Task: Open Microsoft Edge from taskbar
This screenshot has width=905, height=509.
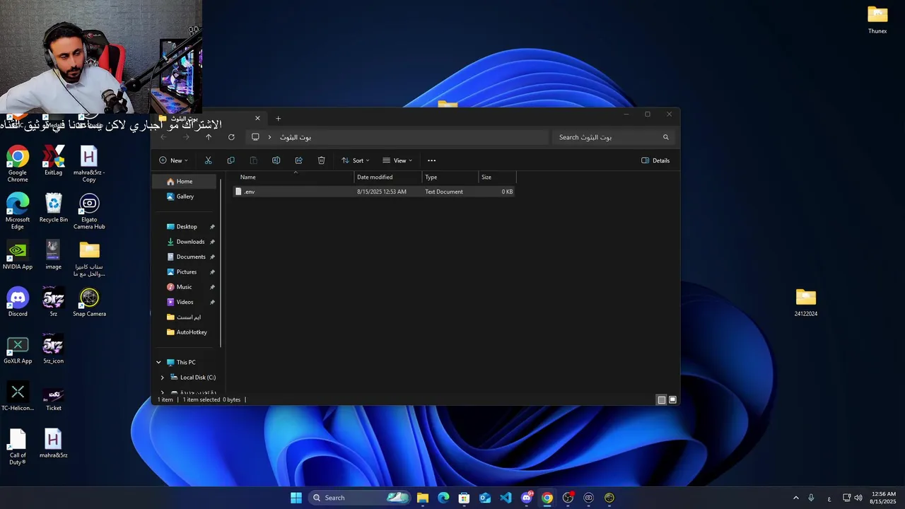Action: pyautogui.click(x=443, y=498)
